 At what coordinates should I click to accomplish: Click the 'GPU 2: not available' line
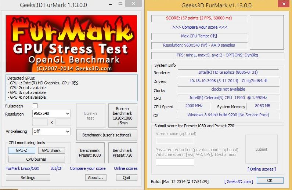(x=27, y=88)
